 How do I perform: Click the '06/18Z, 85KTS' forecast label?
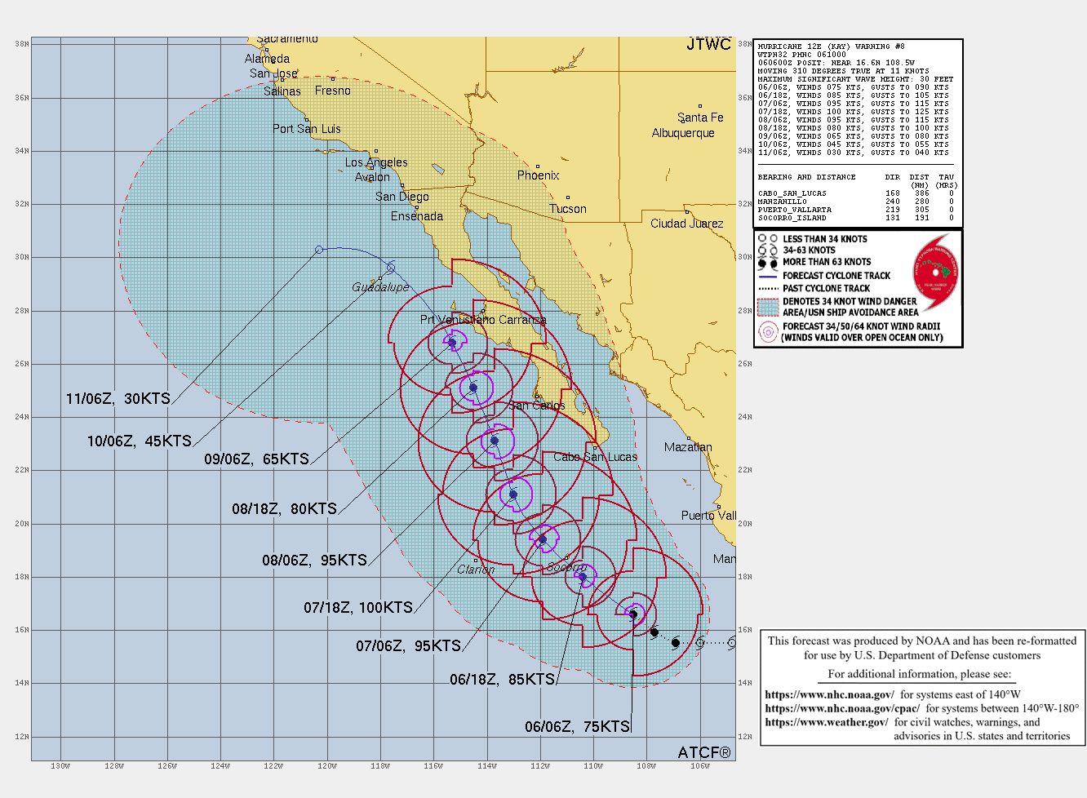[x=503, y=680]
